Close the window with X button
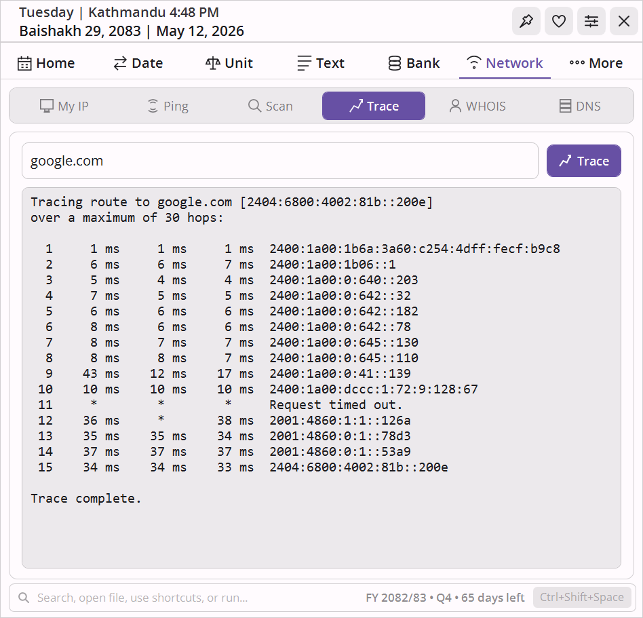This screenshot has width=643, height=618. 624,21
